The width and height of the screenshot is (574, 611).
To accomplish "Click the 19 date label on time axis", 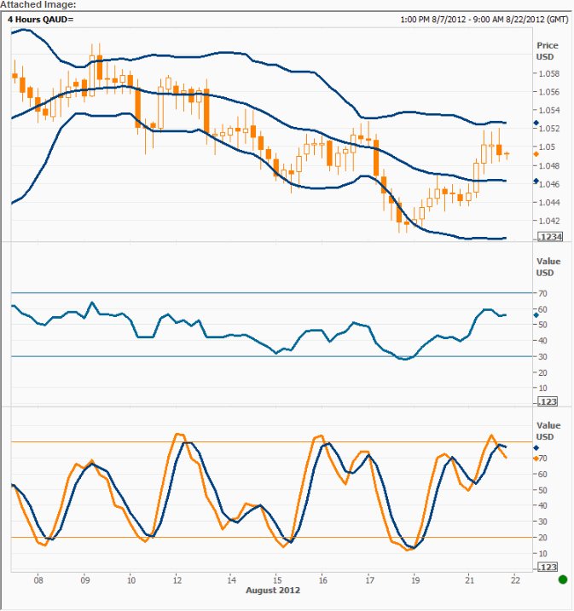I will [415, 580].
